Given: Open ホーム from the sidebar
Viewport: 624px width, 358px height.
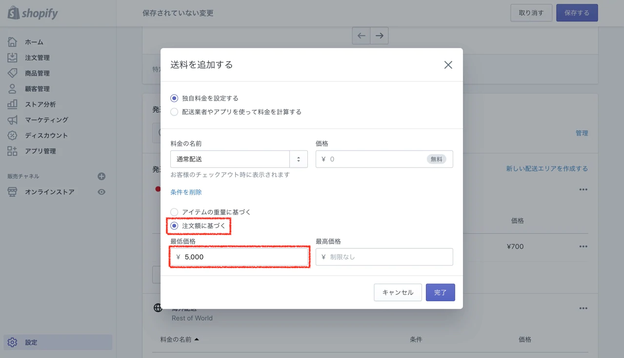Looking at the screenshot, I should [x=34, y=42].
